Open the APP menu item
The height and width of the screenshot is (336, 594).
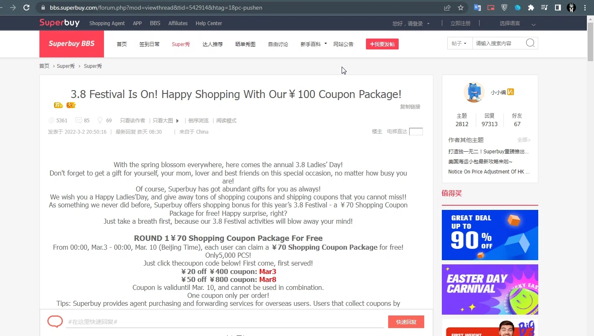tap(137, 23)
